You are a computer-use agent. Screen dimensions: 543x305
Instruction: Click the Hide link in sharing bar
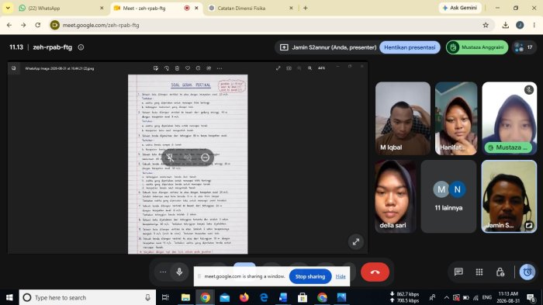(341, 276)
